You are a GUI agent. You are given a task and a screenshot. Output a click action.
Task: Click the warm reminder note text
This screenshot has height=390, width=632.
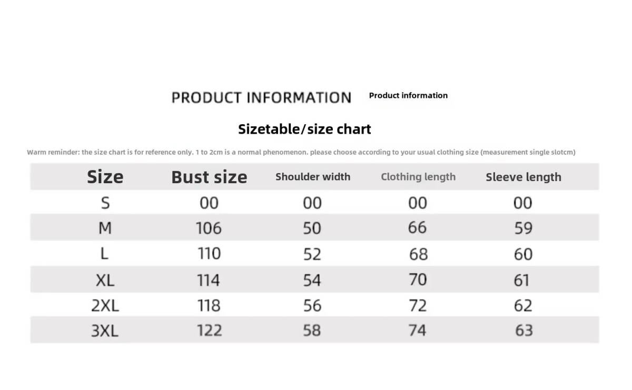tap(301, 152)
